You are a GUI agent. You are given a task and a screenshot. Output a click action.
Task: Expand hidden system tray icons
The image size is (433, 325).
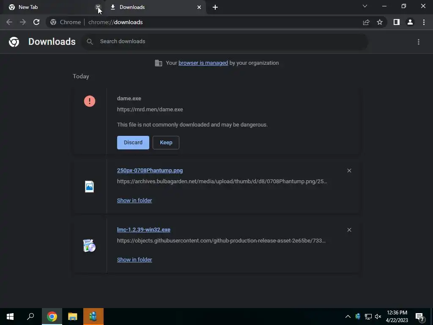coord(348,317)
